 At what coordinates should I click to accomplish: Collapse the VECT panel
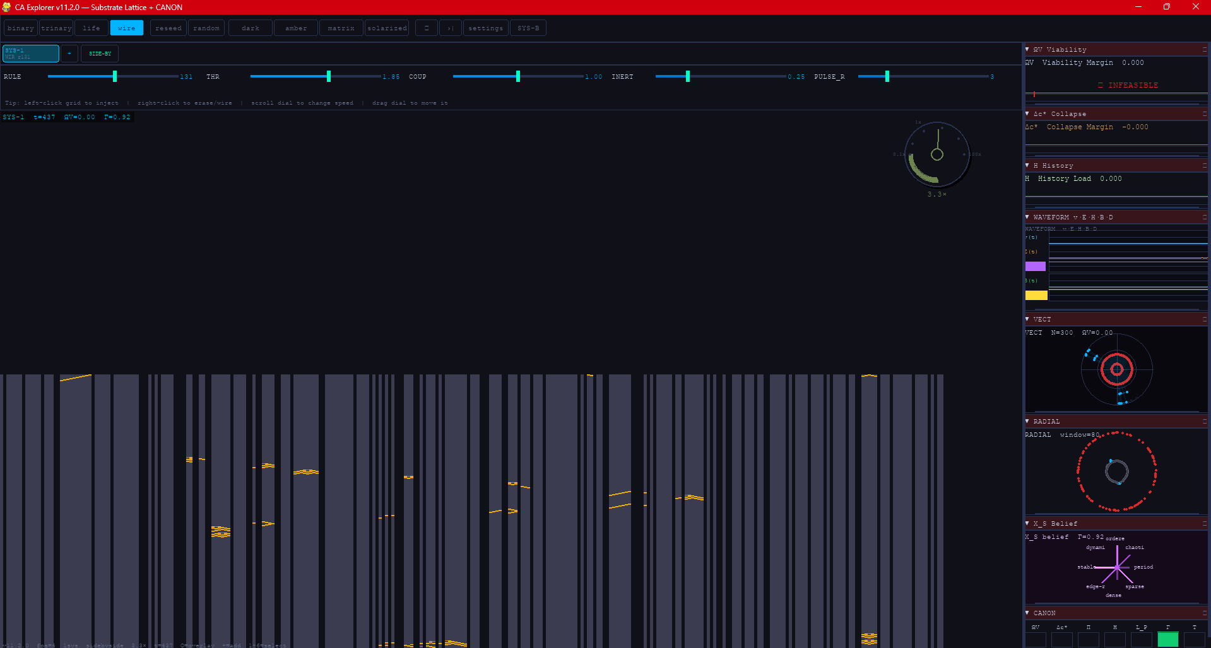[x=1027, y=319]
